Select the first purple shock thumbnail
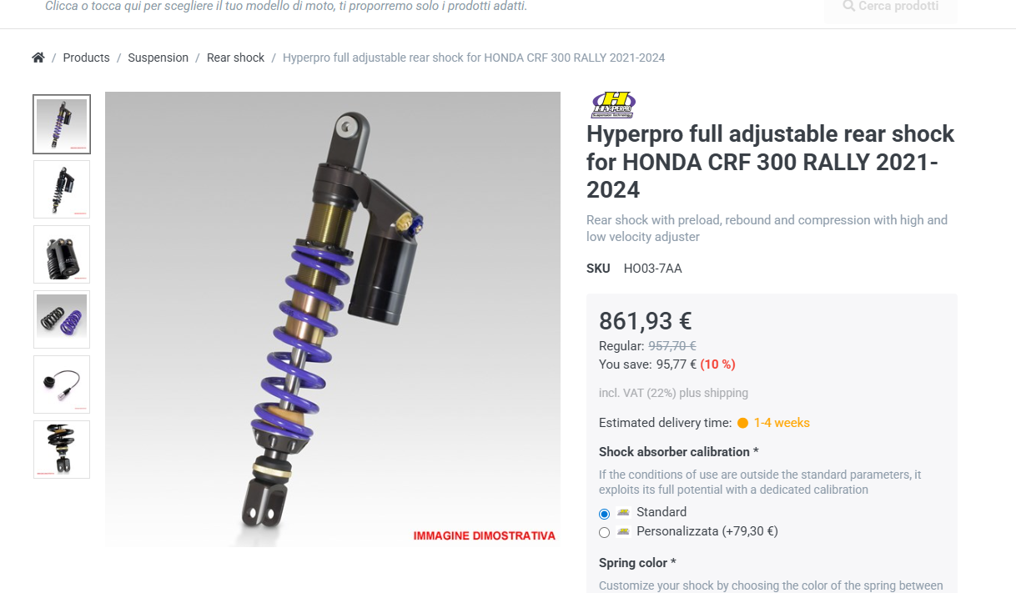This screenshot has height=593, width=1016. pos(62,124)
